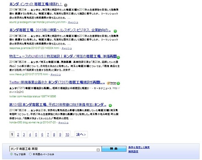
Task: Open cached copy of www.lnews.jp result
Action: (x=56, y=74)
